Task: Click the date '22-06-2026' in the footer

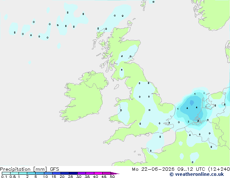Action: [158, 169]
